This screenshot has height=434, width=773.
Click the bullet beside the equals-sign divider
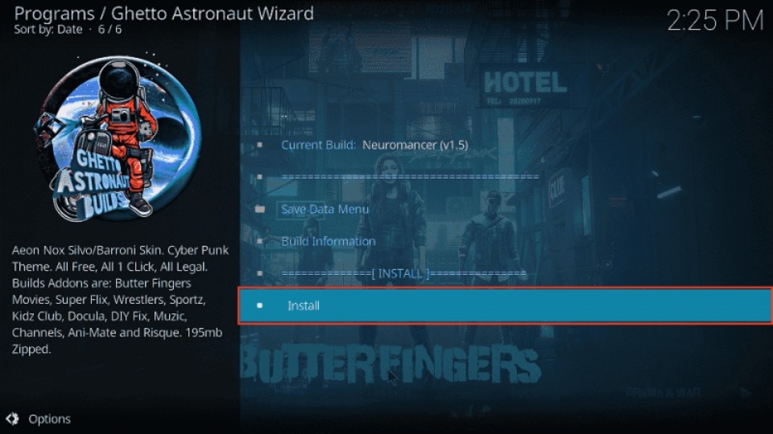(x=260, y=177)
